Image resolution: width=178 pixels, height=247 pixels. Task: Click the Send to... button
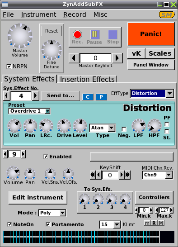[61, 95]
